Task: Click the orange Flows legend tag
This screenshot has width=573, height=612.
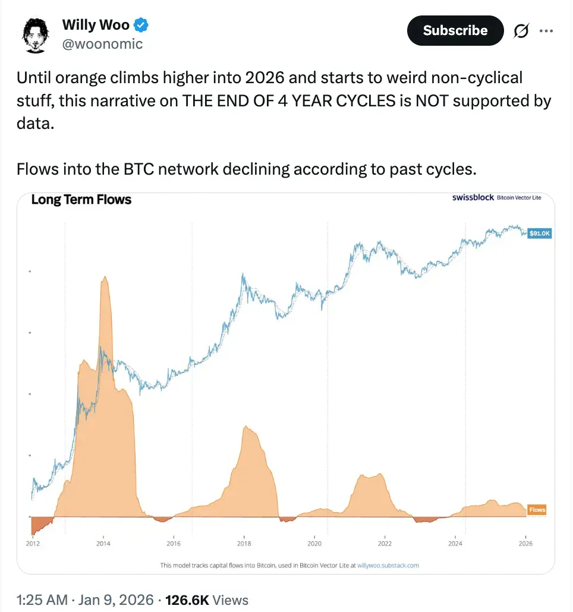Action: point(537,509)
